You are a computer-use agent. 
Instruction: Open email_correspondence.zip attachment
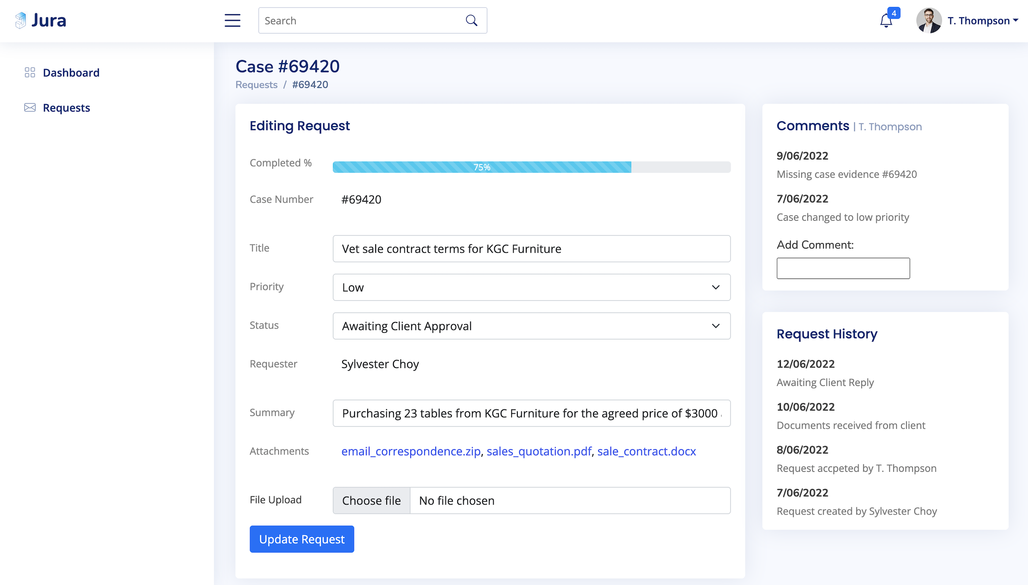click(x=411, y=451)
